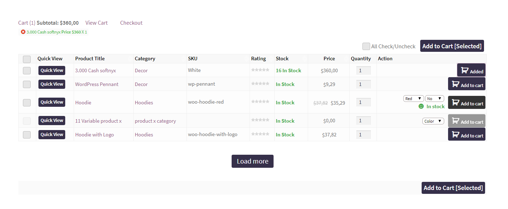The image size is (508, 209).
Task: Open Quick View for Hoodie
Action: pyautogui.click(x=52, y=102)
